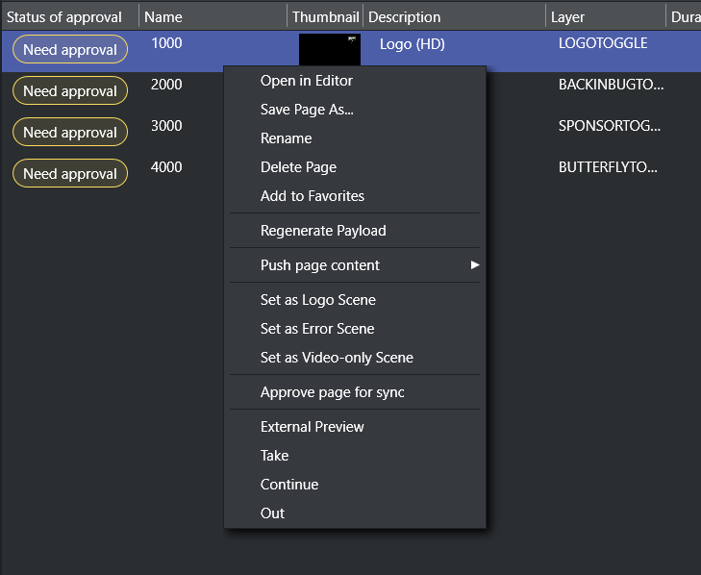Choose Set as Error Scene

(x=317, y=329)
